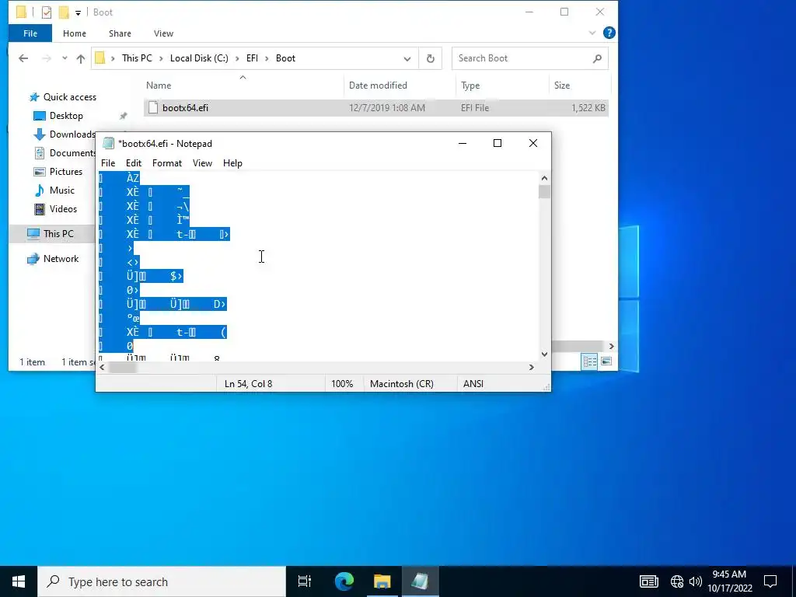Click Notepad vertical scrollbar up arrow
This screenshot has width=796, height=597.
tap(544, 178)
